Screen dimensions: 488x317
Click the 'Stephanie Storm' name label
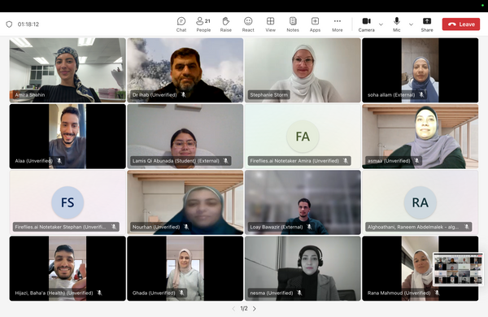[x=269, y=95]
